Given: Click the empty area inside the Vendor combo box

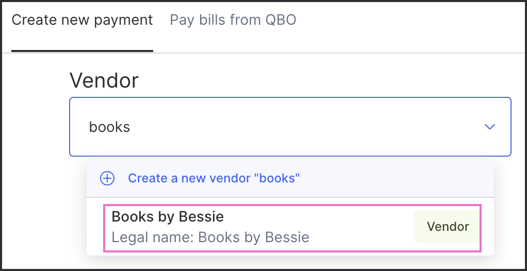Looking at the screenshot, I should (303, 127).
